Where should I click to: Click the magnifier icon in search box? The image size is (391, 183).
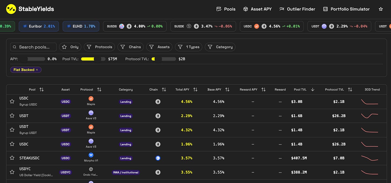coord(15,47)
